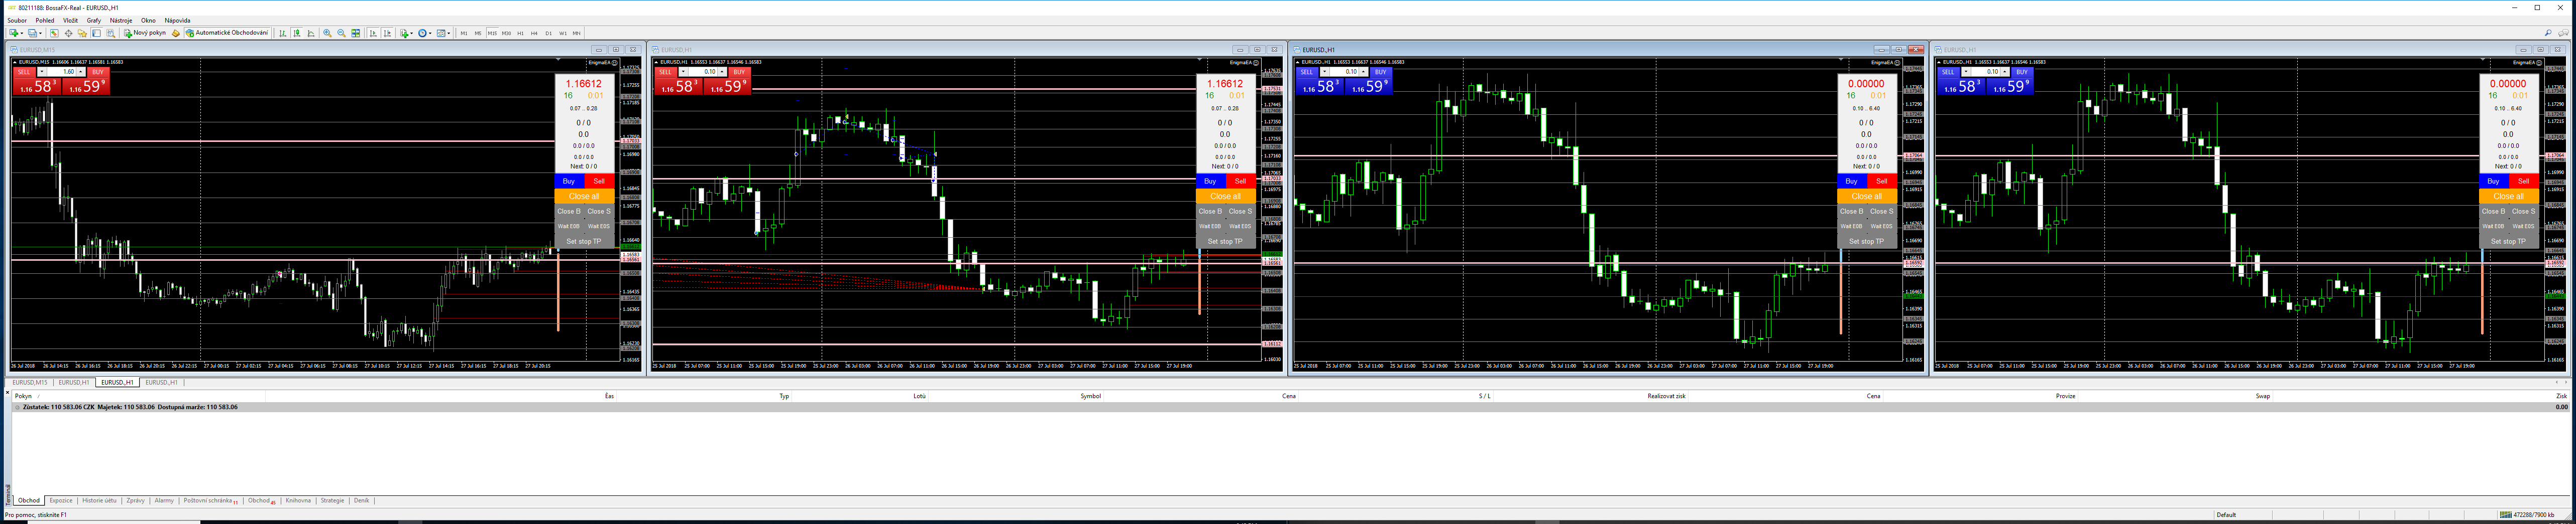This screenshot has width=2576, height=524.
Task: Open the Soubor menu
Action: click(x=17, y=20)
